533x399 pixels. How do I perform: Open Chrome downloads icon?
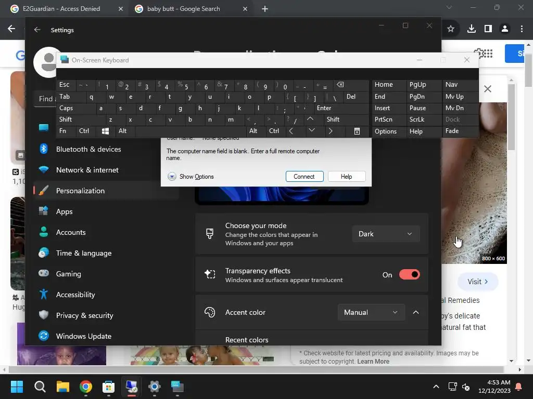point(472,29)
